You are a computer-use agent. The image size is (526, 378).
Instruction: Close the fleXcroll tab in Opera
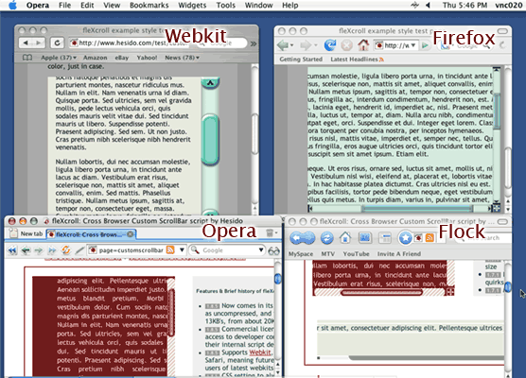tap(131, 234)
